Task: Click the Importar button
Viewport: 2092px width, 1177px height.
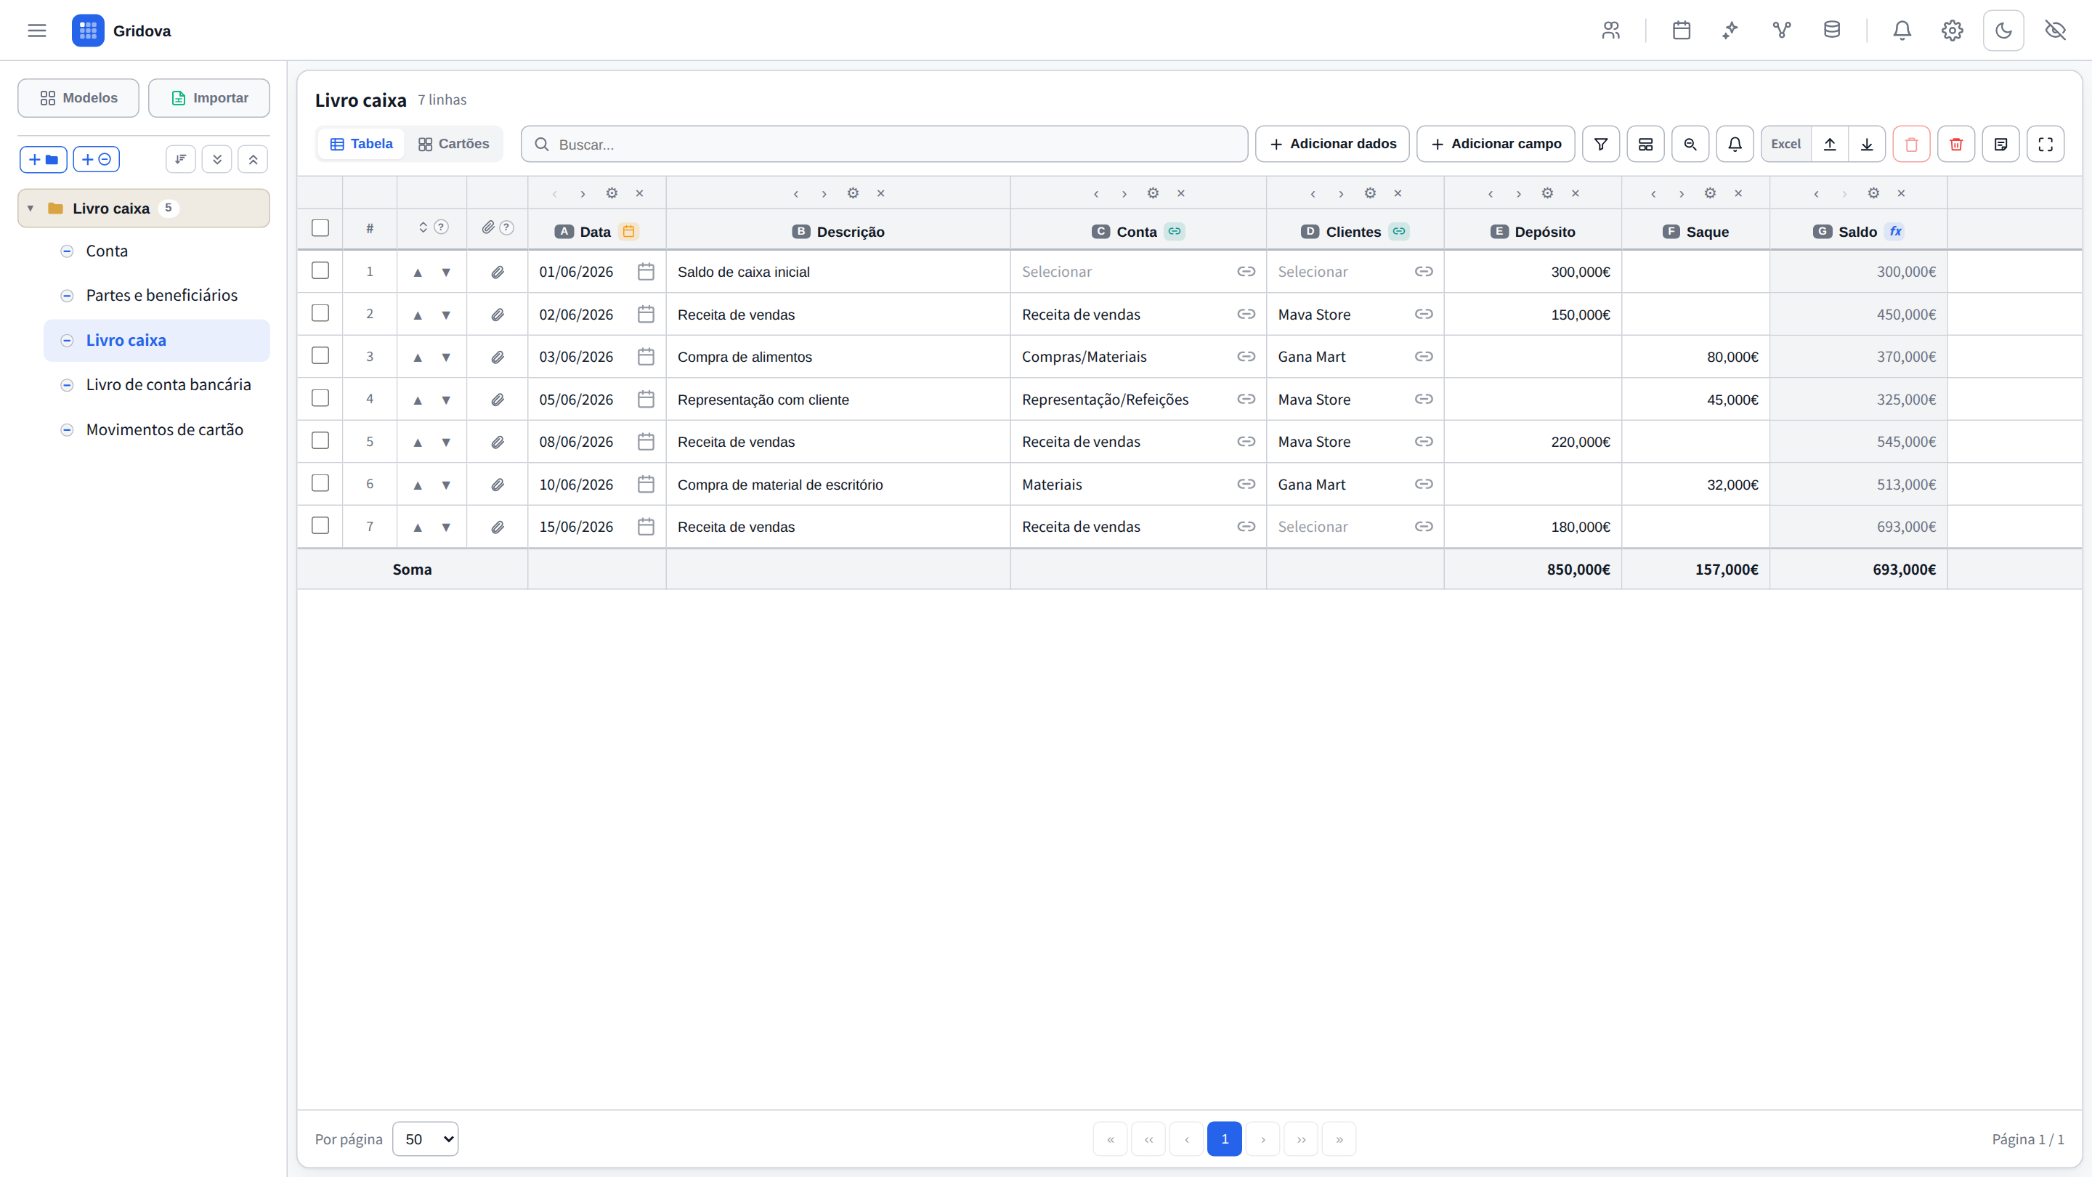Action: [x=208, y=97]
